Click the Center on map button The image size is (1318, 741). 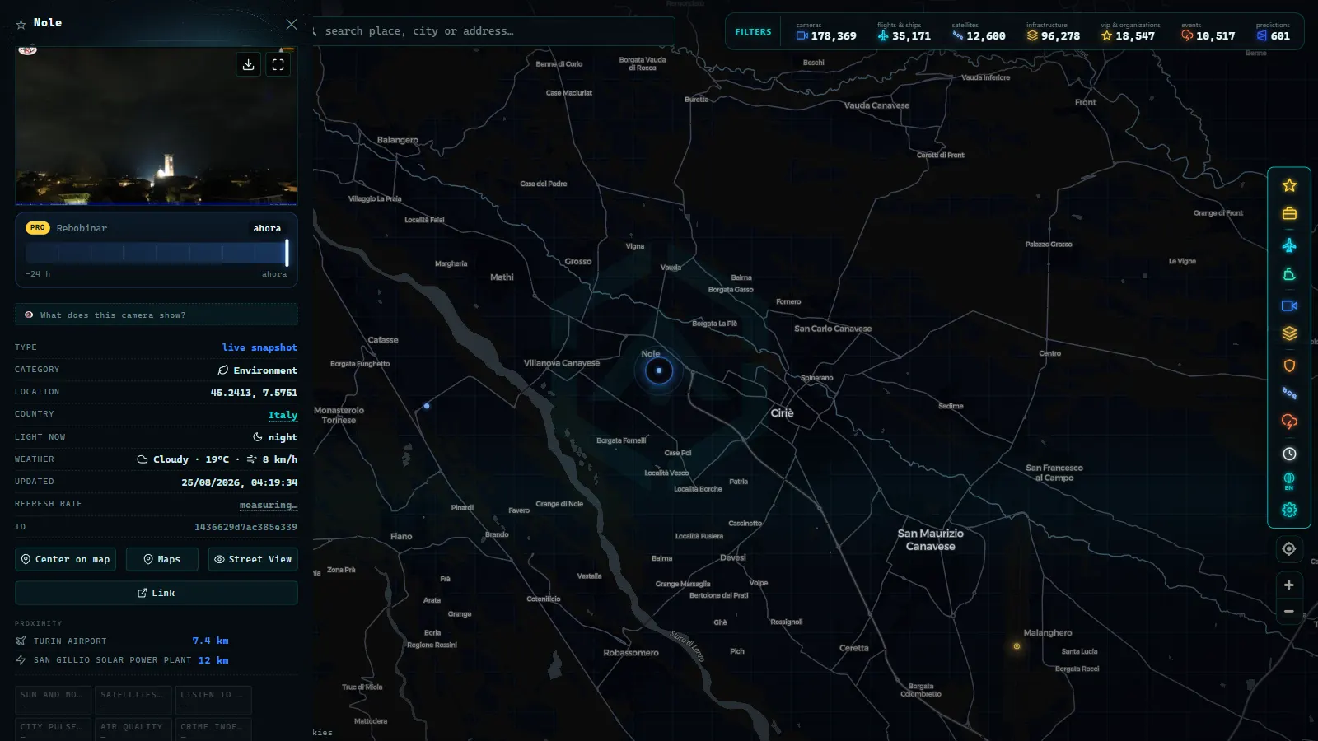65,559
